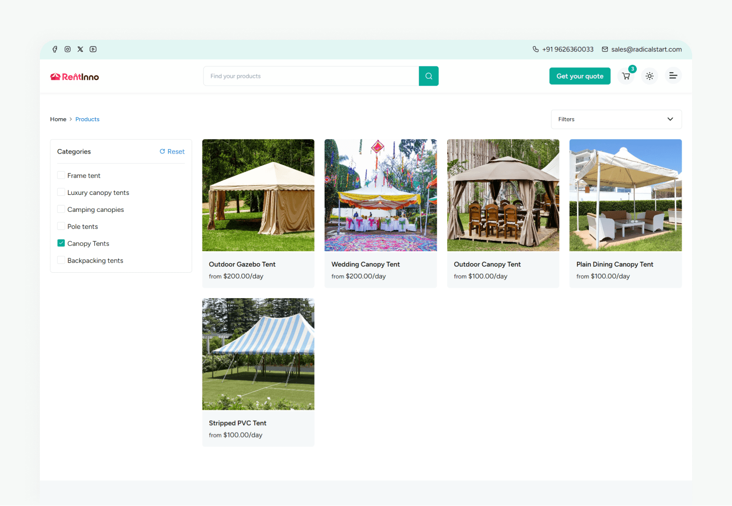Click the Stripped PVC Tent title
This screenshot has height=506, width=732.
click(238, 423)
